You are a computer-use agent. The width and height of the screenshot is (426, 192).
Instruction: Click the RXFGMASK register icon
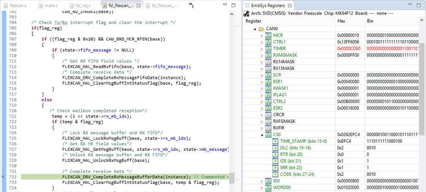[268, 121]
